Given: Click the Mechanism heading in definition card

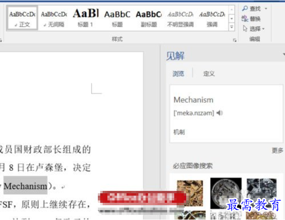Looking at the screenshot, I should coord(193,100).
